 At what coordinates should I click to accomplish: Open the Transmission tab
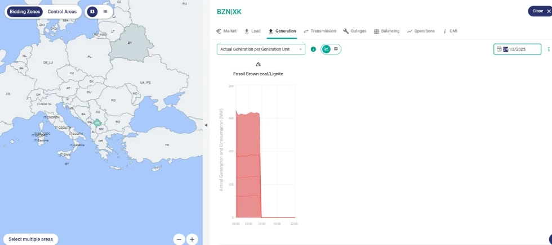tap(319, 31)
